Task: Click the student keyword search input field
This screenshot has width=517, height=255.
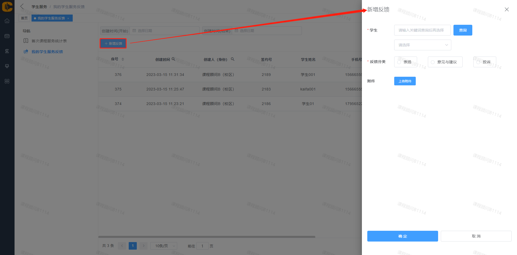Action: coord(422,30)
